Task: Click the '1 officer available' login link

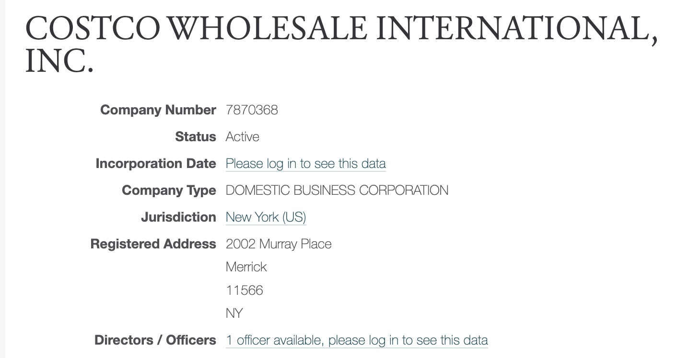Action: pos(357,340)
